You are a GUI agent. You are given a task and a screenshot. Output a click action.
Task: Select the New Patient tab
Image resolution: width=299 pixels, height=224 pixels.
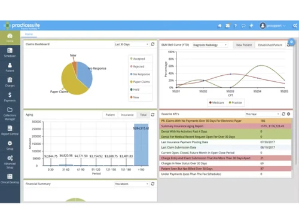click(244, 45)
